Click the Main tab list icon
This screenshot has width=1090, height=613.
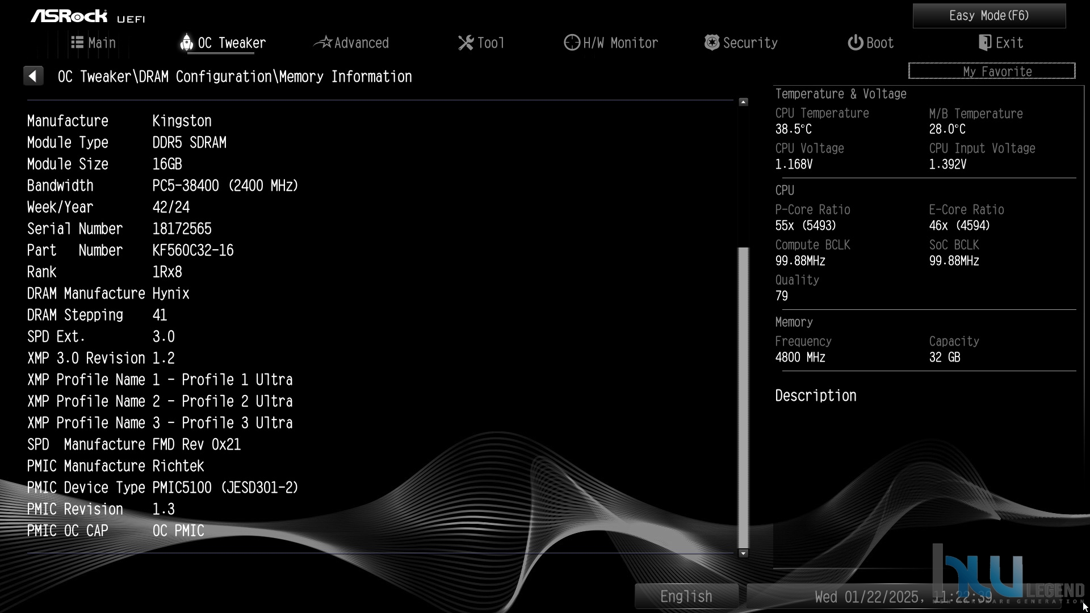(x=77, y=43)
